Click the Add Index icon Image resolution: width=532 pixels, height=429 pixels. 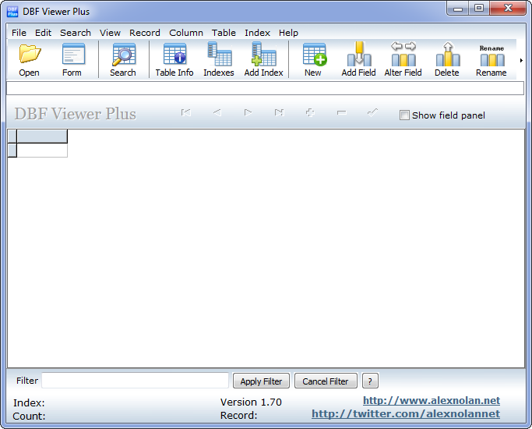(x=263, y=60)
